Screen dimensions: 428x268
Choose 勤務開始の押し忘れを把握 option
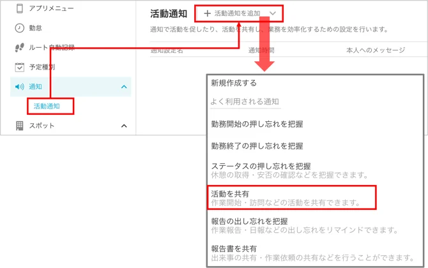257,124
